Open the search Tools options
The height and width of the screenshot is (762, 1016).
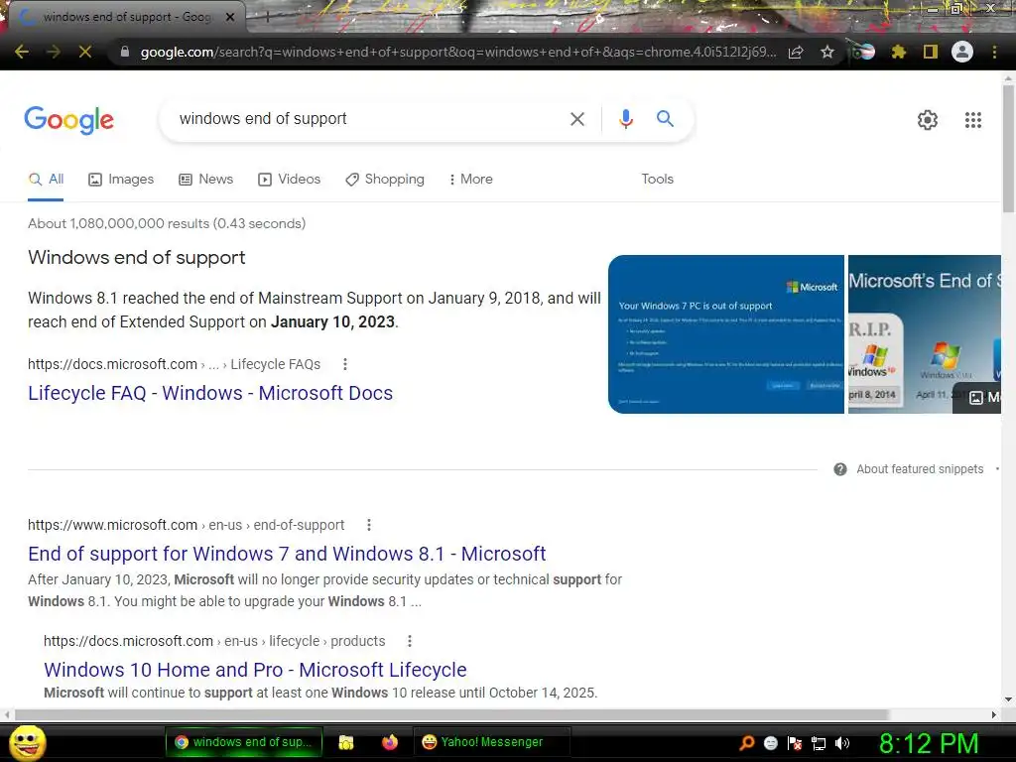tap(657, 180)
